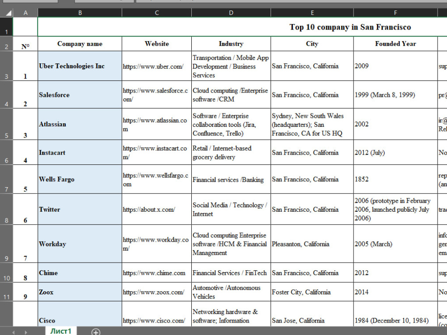The height and width of the screenshot is (335, 447).
Task: Select the 'Salesforce' company cell
Action: [x=80, y=95]
